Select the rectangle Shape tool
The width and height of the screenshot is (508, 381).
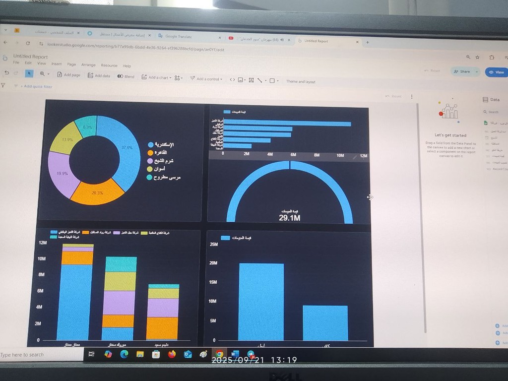[272, 81]
